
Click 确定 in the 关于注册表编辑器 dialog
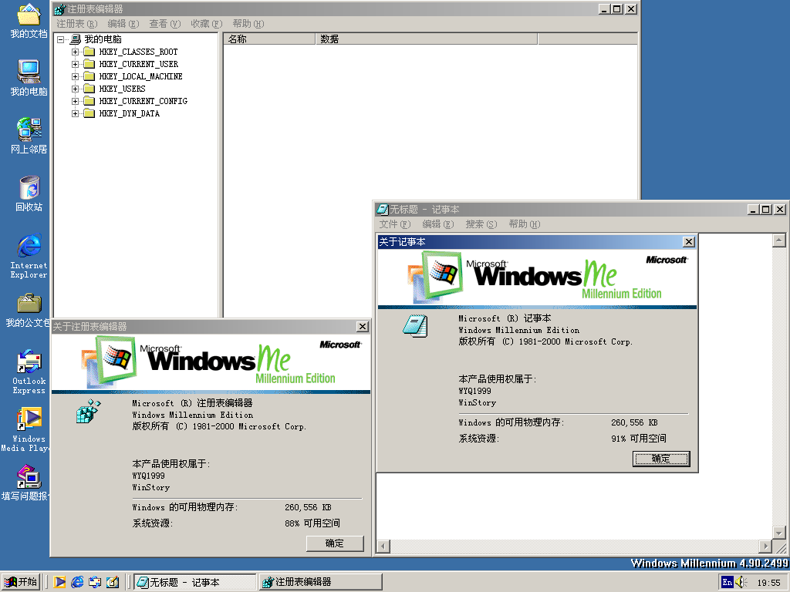tap(335, 543)
